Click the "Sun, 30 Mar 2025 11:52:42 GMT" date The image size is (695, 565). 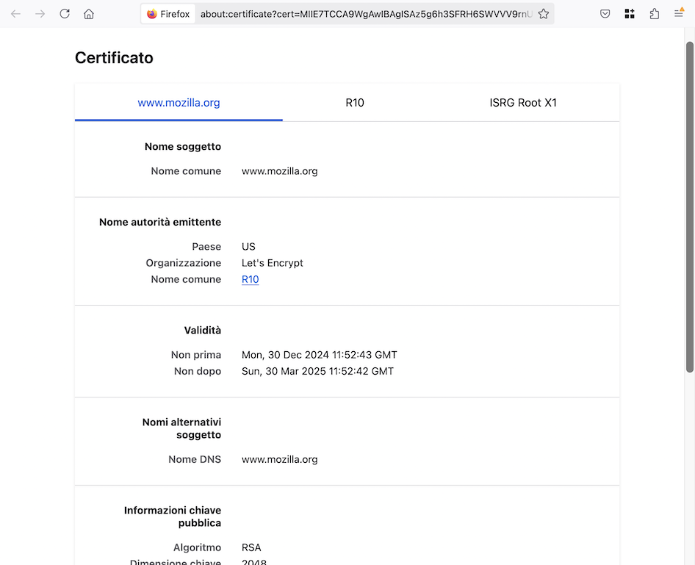[x=317, y=371]
